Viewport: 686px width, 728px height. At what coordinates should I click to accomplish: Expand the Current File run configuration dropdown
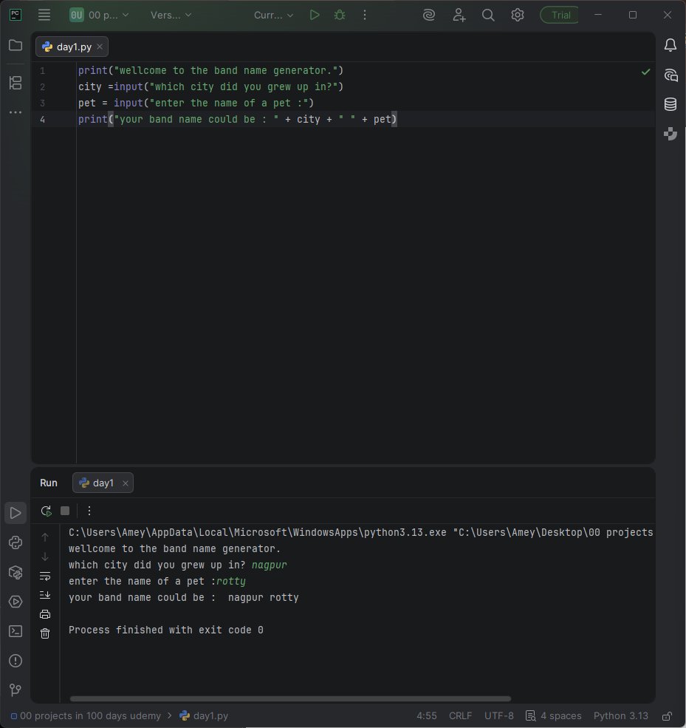(x=273, y=15)
